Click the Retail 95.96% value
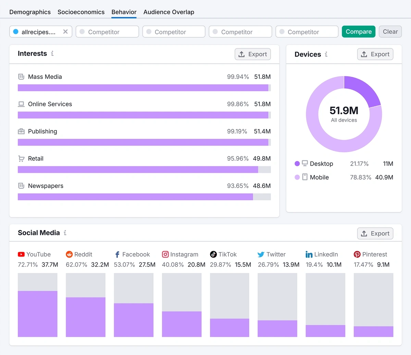The height and width of the screenshot is (355, 411). coord(238,158)
